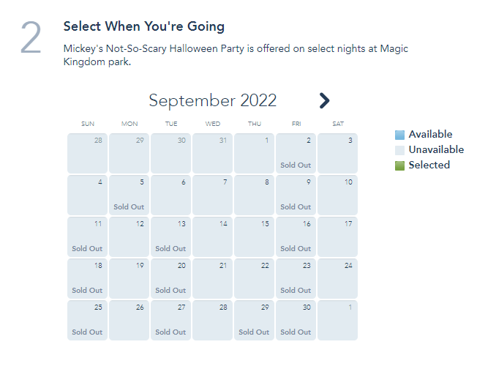Click September 30 calendar cell
The height and width of the screenshot is (380, 477).
click(296, 320)
